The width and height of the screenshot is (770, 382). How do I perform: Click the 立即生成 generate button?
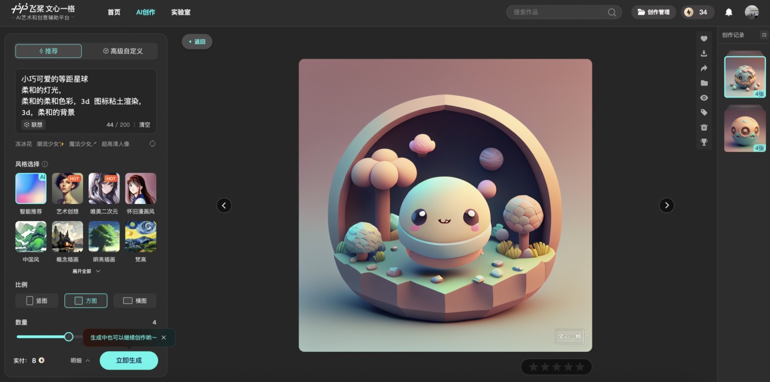coord(129,361)
